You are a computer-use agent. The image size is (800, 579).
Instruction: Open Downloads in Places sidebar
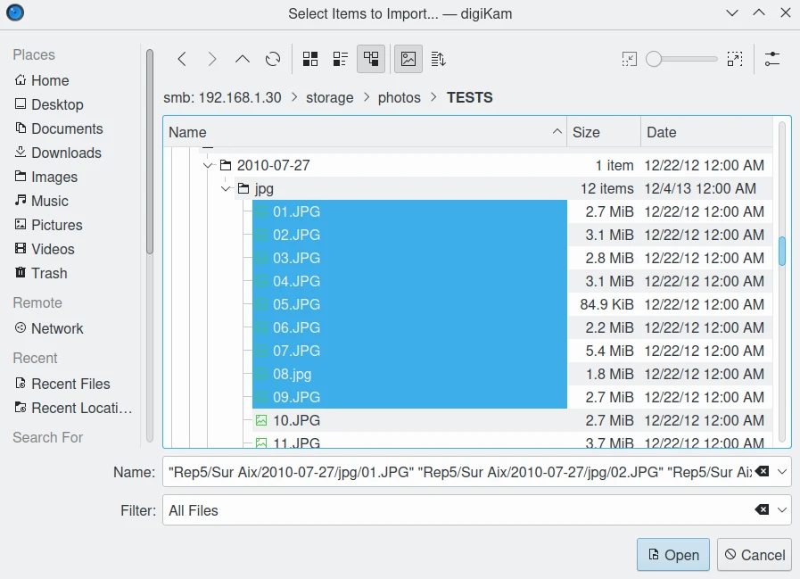66,153
